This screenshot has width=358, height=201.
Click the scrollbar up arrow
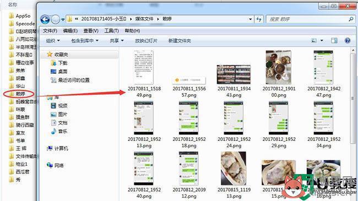353,50
